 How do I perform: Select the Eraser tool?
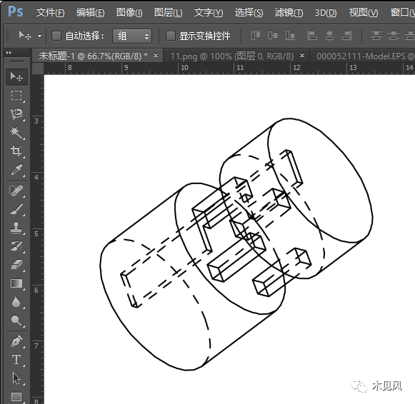16,265
